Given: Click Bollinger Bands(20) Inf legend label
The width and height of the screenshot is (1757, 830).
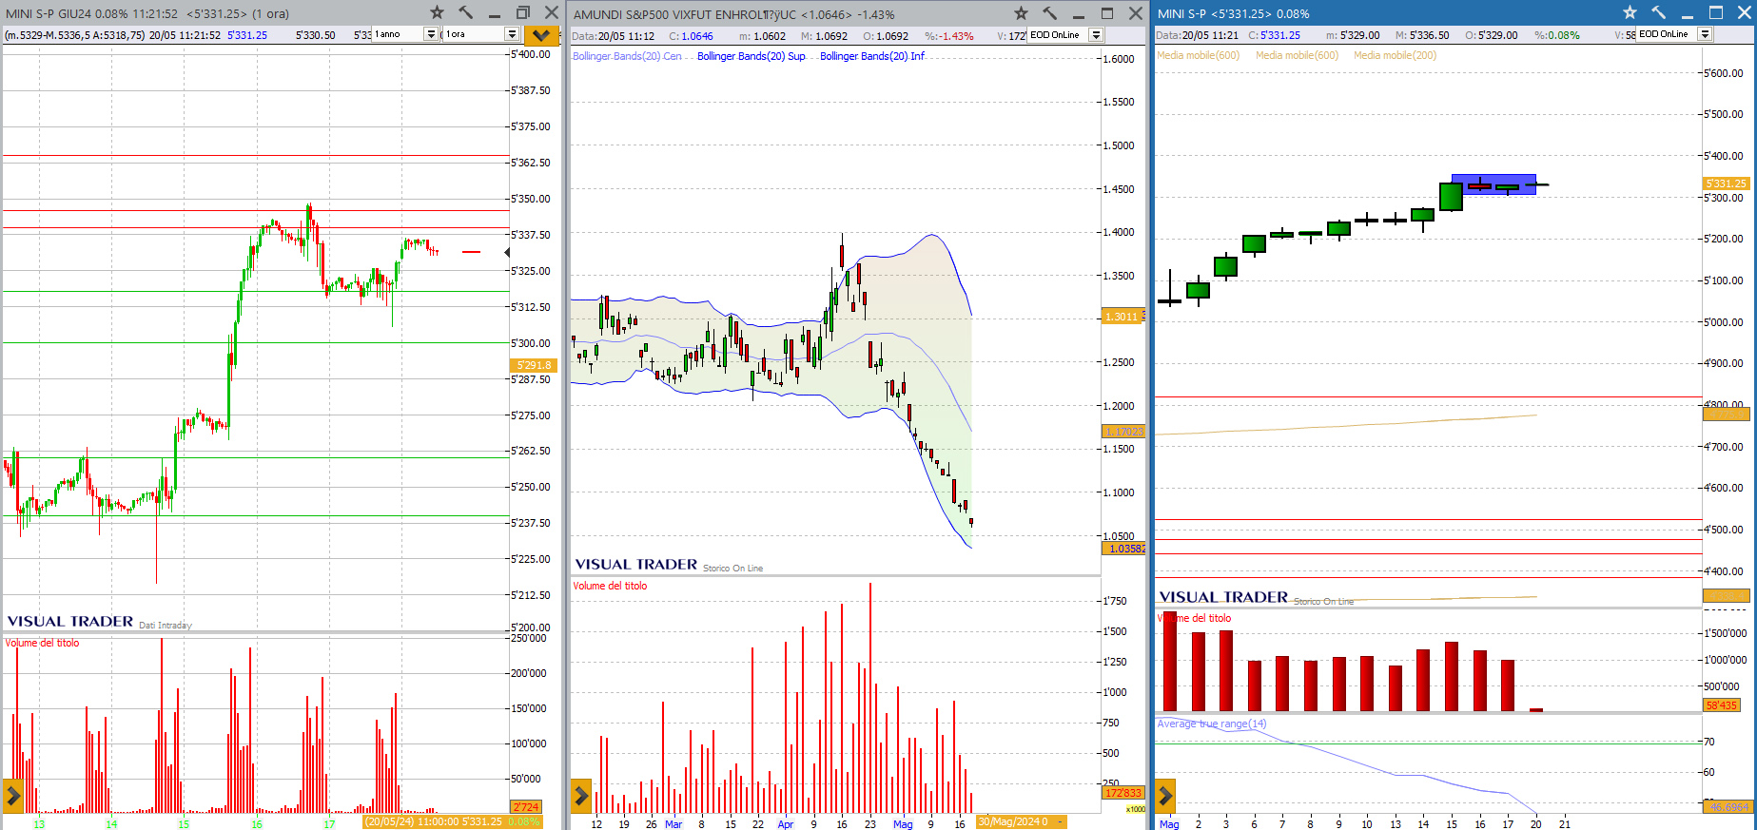Looking at the screenshot, I should (872, 56).
